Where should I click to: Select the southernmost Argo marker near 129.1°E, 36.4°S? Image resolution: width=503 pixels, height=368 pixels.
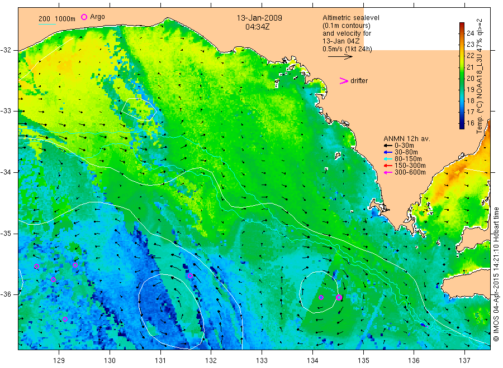tap(65, 319)
